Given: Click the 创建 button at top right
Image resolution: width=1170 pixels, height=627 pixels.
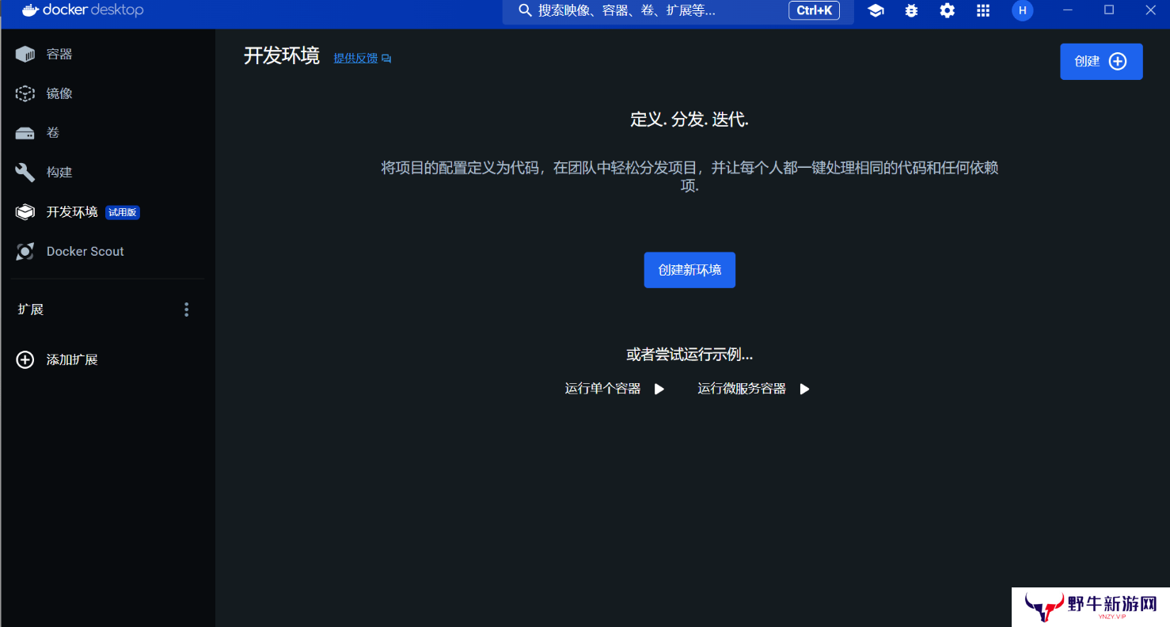Looking at the screenshot, I should point(1101,61).
